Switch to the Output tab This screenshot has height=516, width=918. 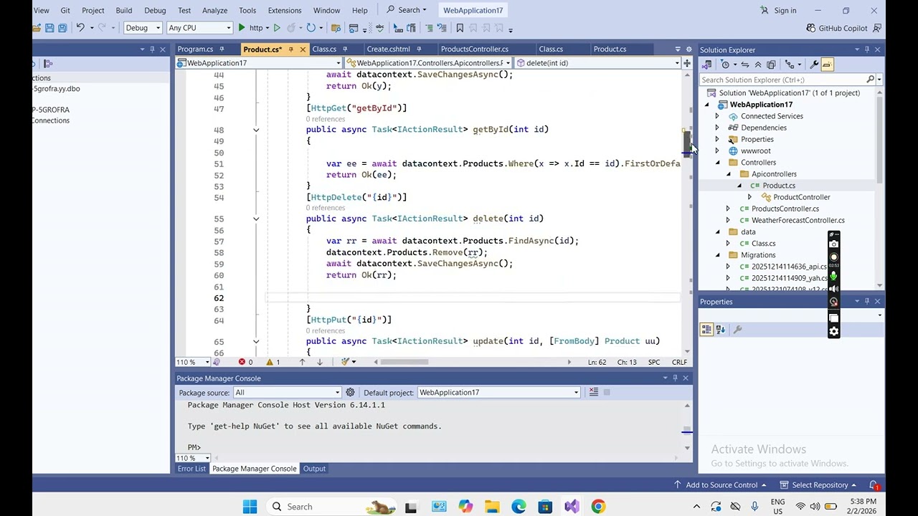click(x=314, y=469)
